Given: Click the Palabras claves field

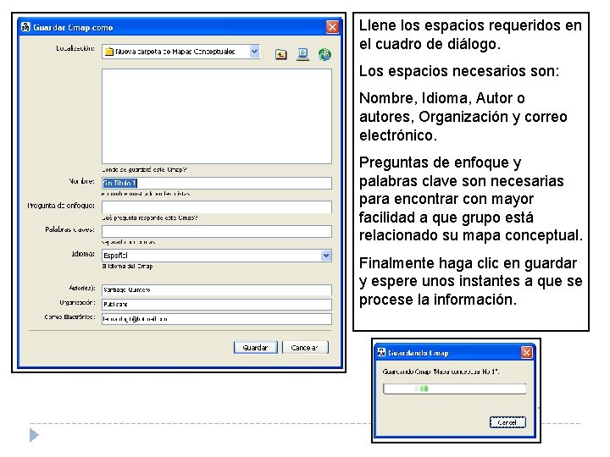Looking at the screenshot, I should pyautogui.click(x=217, y=231).
